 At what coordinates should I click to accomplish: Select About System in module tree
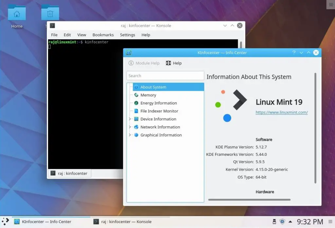point(168,87)
